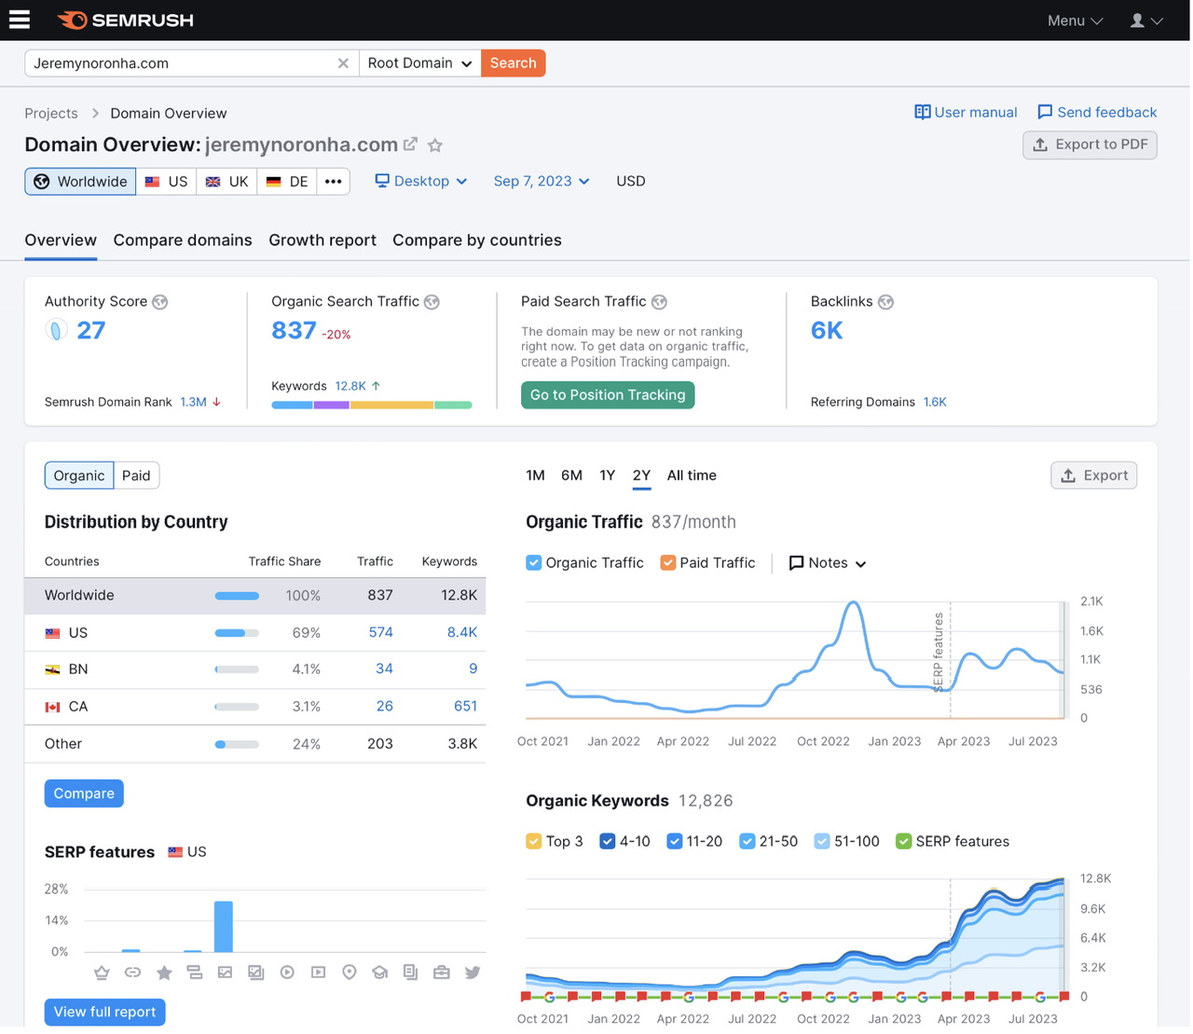Screen dimensions: 1193x1034
Task: Select the DE country filter
Action: click(x=287, y=182)
